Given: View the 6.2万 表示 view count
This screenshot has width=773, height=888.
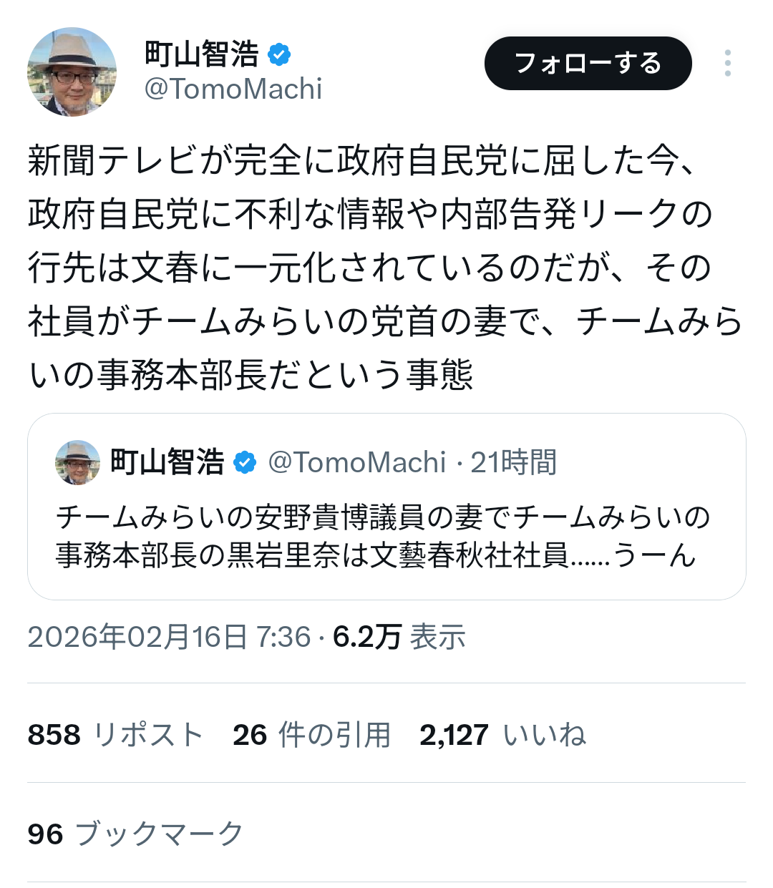Looking at the screenshot, I should (x=399, y=637).
